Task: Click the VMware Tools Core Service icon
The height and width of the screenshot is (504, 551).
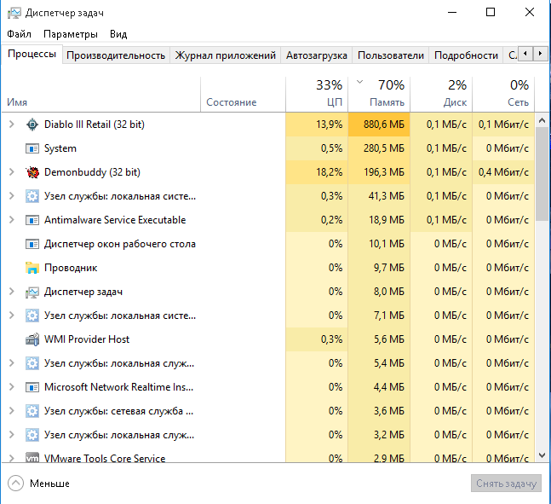Action: point(32,457)
